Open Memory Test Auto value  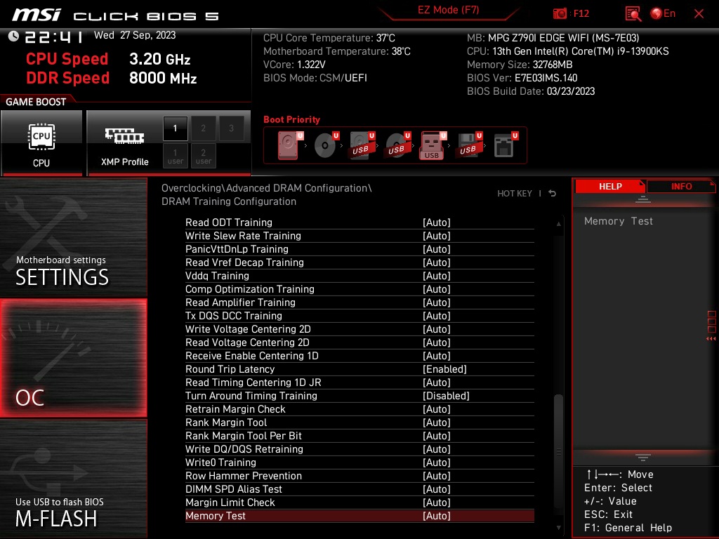[437, 516]
